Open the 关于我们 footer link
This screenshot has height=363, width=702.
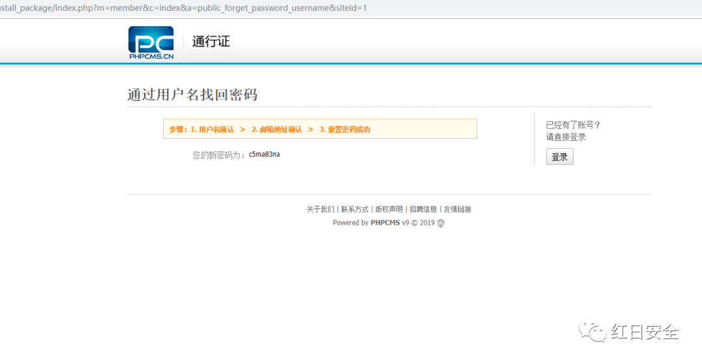point(320,209)
